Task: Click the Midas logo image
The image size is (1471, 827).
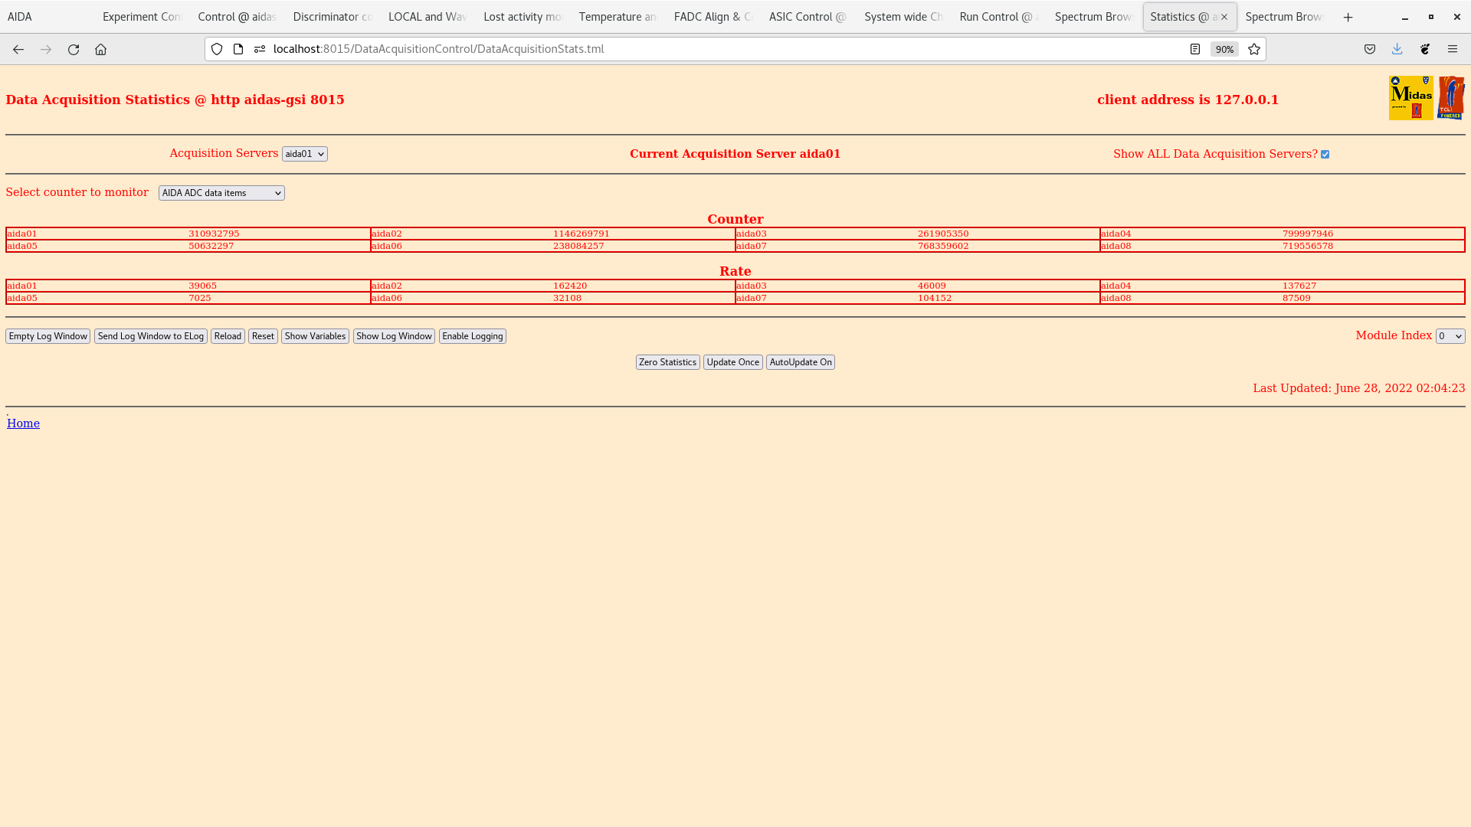Action: [x=1410, y=98]
